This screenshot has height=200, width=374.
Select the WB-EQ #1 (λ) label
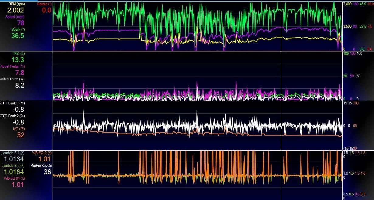pos(14,178)
